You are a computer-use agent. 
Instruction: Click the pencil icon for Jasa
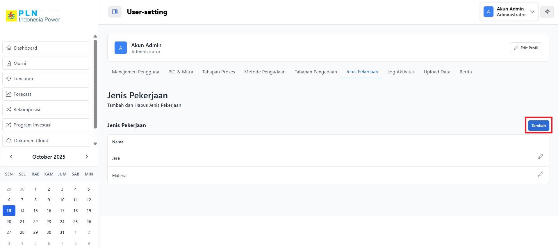coord(540,157)
